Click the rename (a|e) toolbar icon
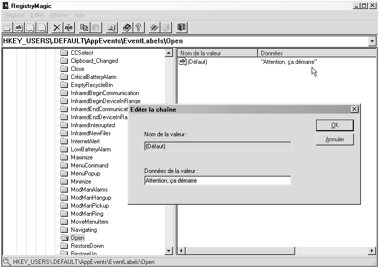Screen dimensions: 378x267 tap(69, 28)
